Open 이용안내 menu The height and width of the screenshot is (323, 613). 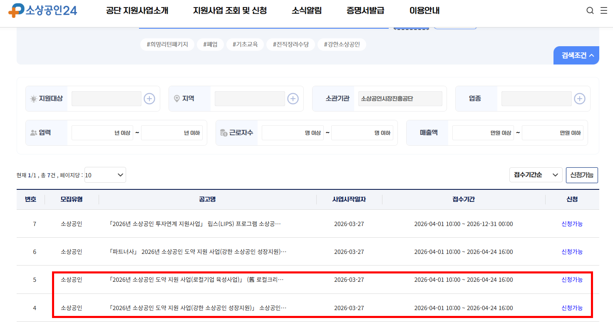tap(424, 11)
